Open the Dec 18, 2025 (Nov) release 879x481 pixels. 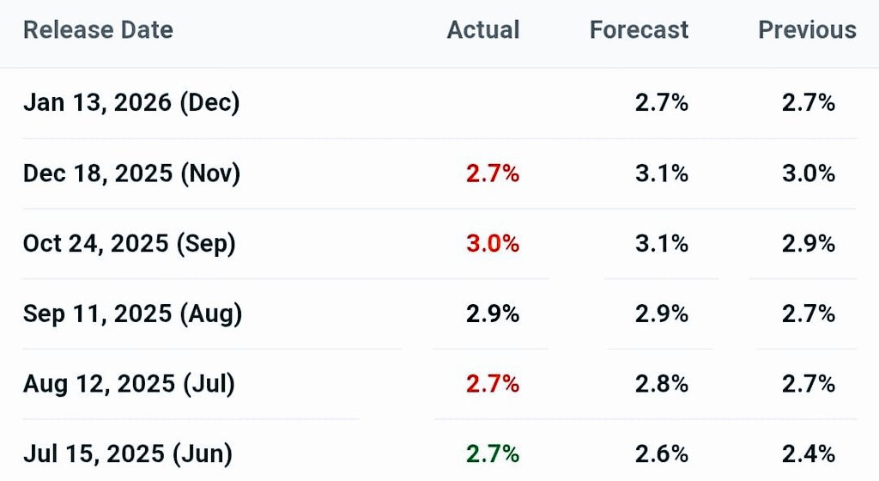[131, 174]
